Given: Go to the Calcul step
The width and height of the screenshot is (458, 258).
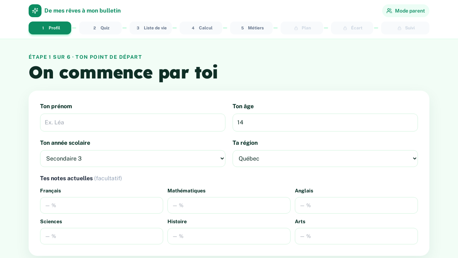Looking at the screenshot, I should pos(201,28).
